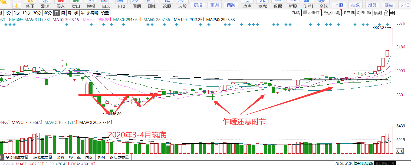Viewport: 411px width, 165px height.
Task: Switch to 内盘 tab
Action: click(89, 157)
